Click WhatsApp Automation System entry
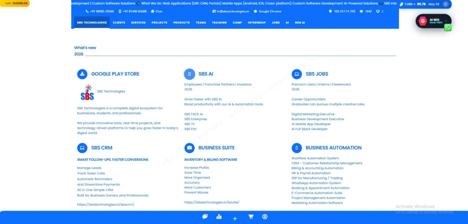468x224 pixels. [316, 183]
